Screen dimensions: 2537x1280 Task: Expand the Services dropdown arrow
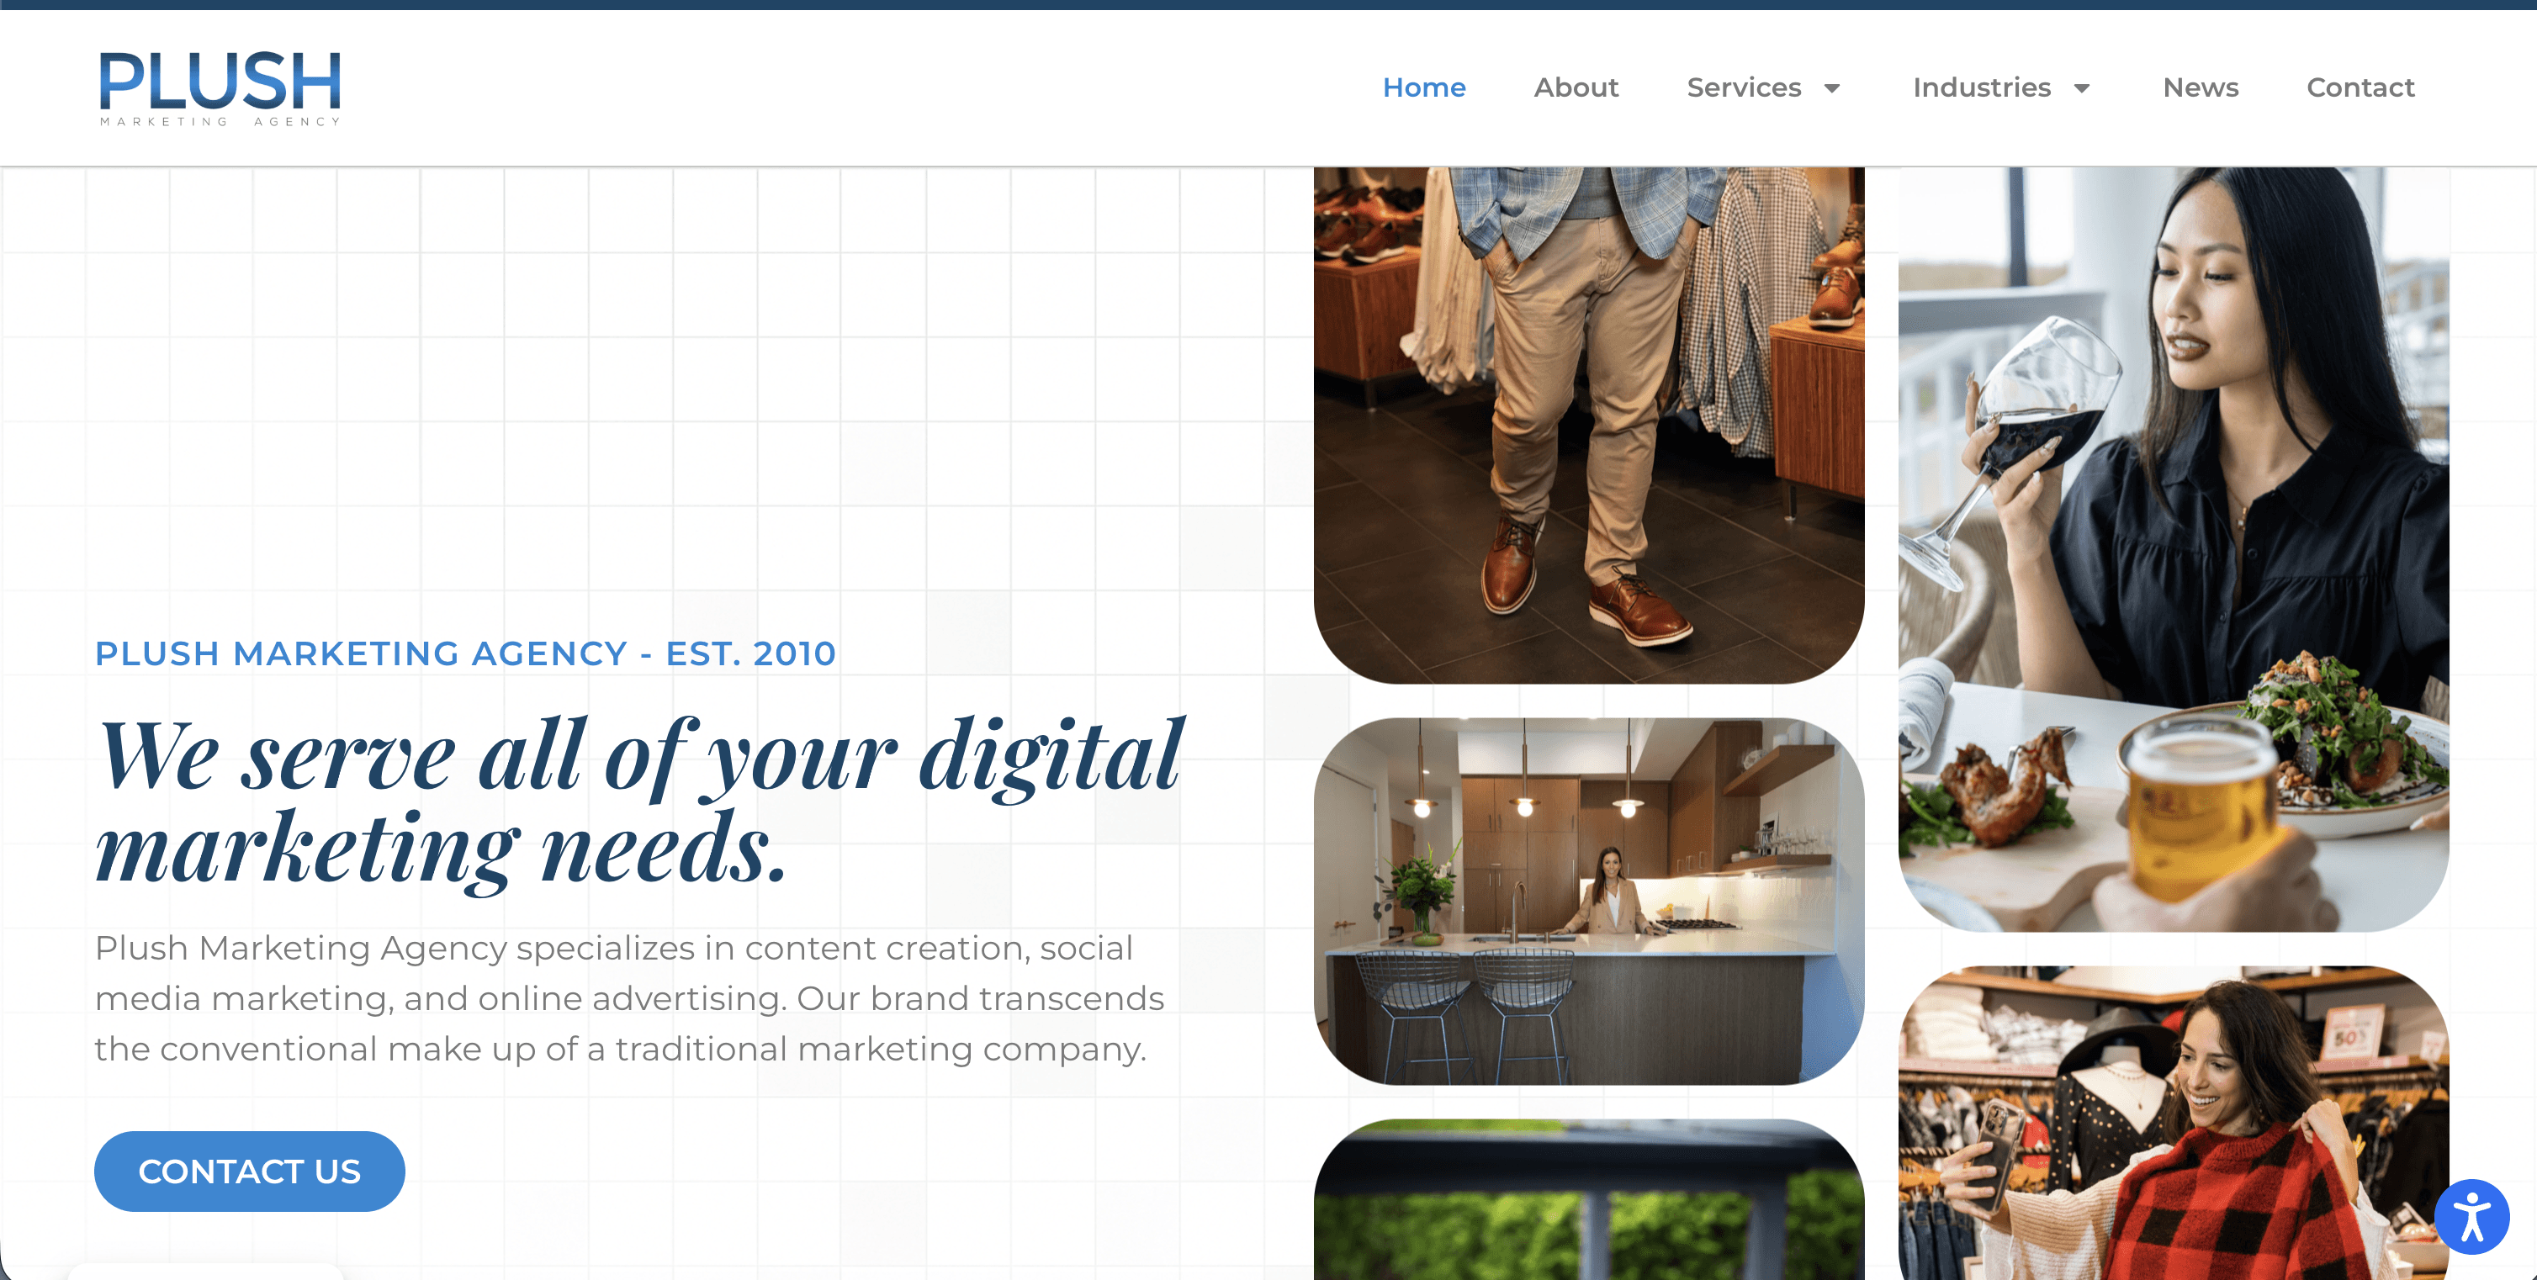pyautogui.click(x=1832, y=88)
